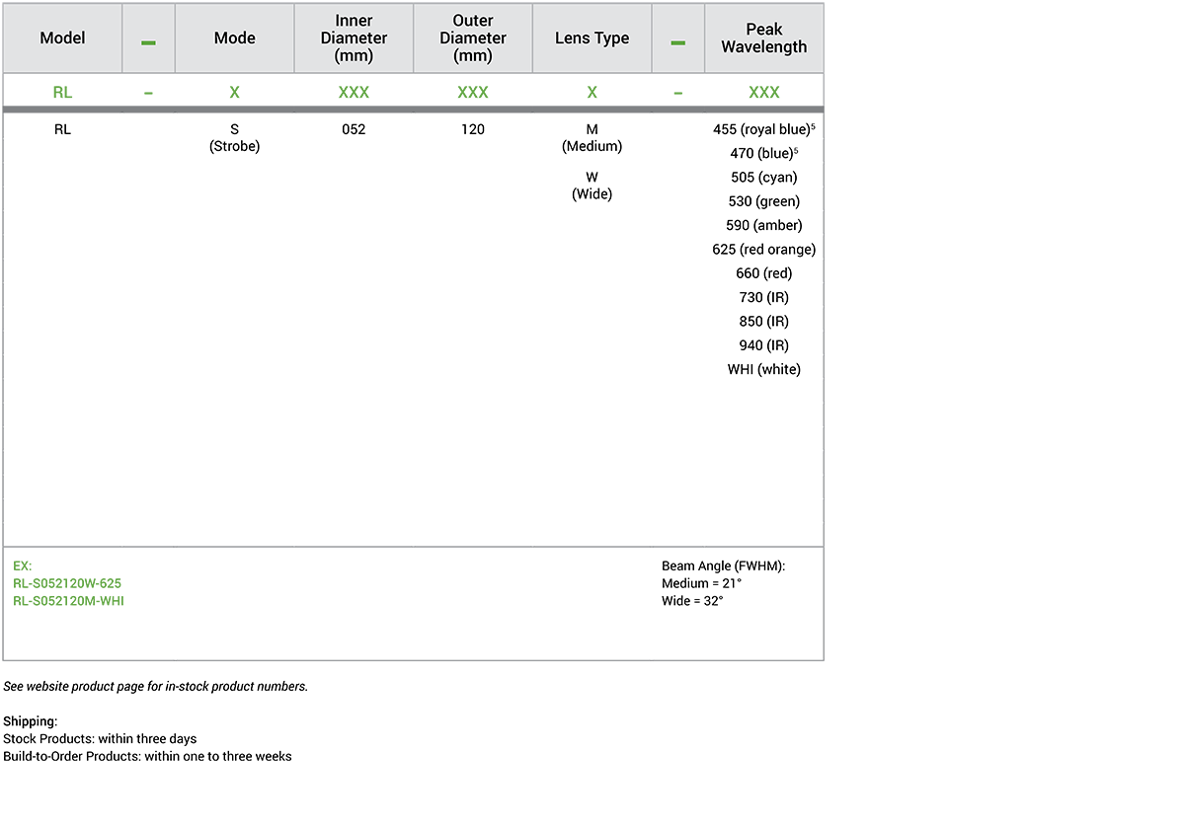1185x827 pixels.
Task: Click the "Build-to-Order Products" shipping line
Action: coord(147,757)
